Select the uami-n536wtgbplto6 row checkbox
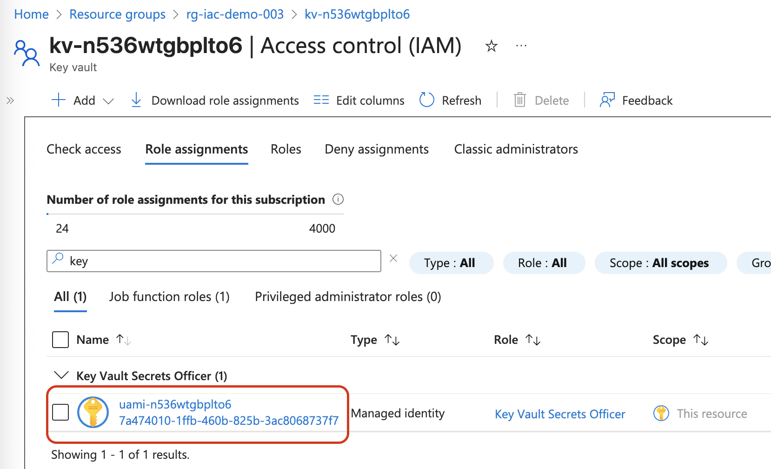This screenshot has width=771, height=469. tap(60, 412)
